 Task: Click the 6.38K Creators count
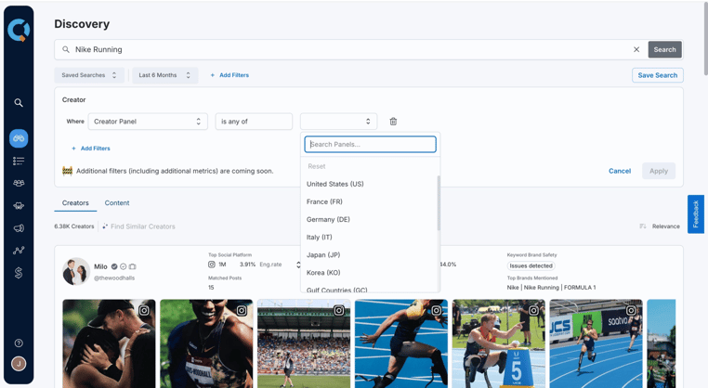click(74, 226)
